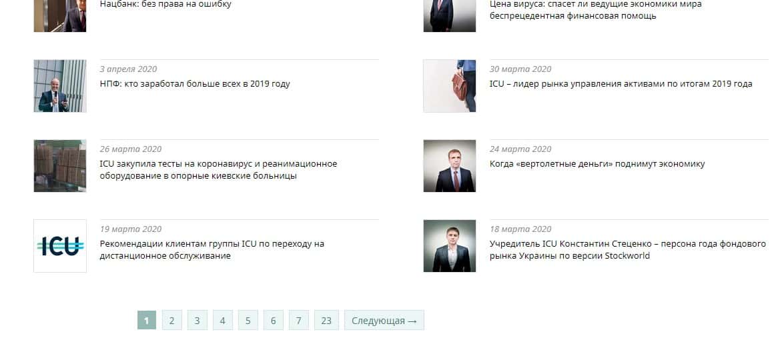Open portrait thumbnail dated 24 марта 2020
The width and height of the screenshot is (780, 344).
[x=449, y=166]
